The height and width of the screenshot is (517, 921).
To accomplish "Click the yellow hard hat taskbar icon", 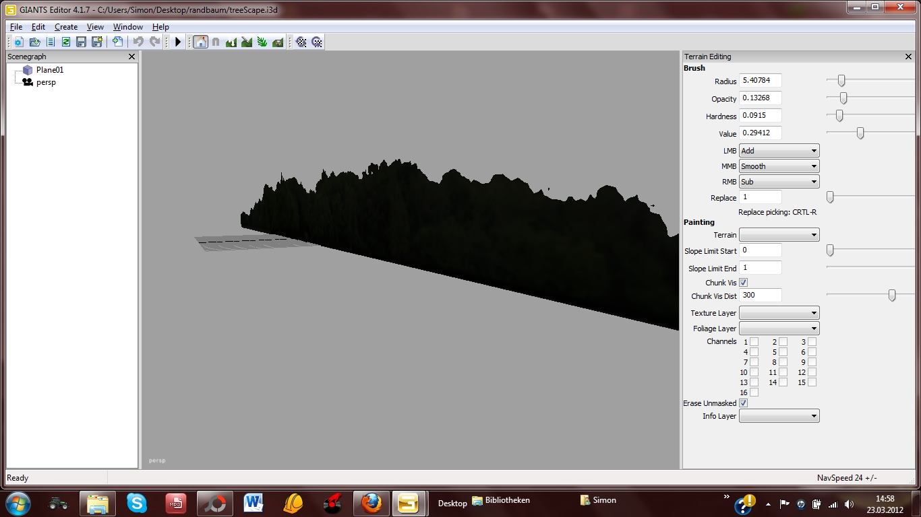I will (x=293, y=503).
